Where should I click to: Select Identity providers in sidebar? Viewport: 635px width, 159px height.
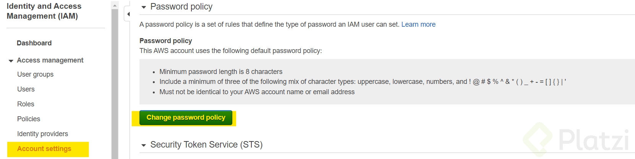(42, 134)
